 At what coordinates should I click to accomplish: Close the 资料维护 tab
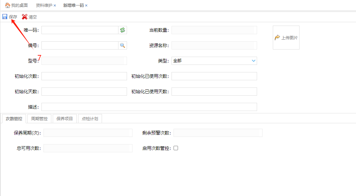[x=55, y=6]
